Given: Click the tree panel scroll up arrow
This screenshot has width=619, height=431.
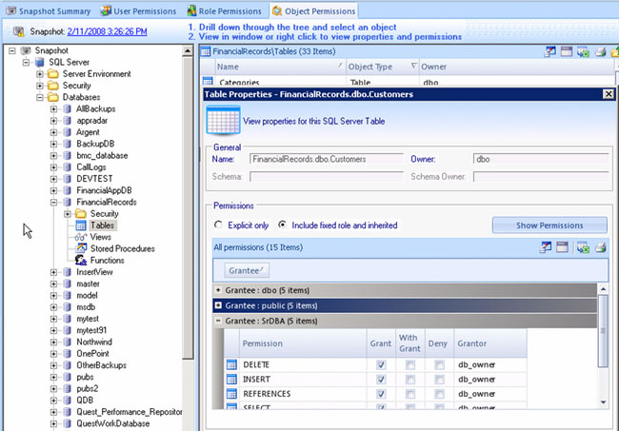Looking at the screenshot, I should (188, 50).
